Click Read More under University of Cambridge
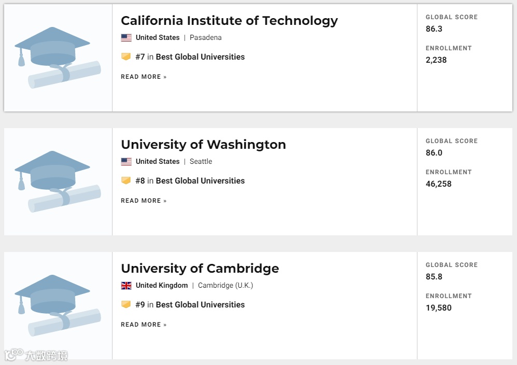 144,325
